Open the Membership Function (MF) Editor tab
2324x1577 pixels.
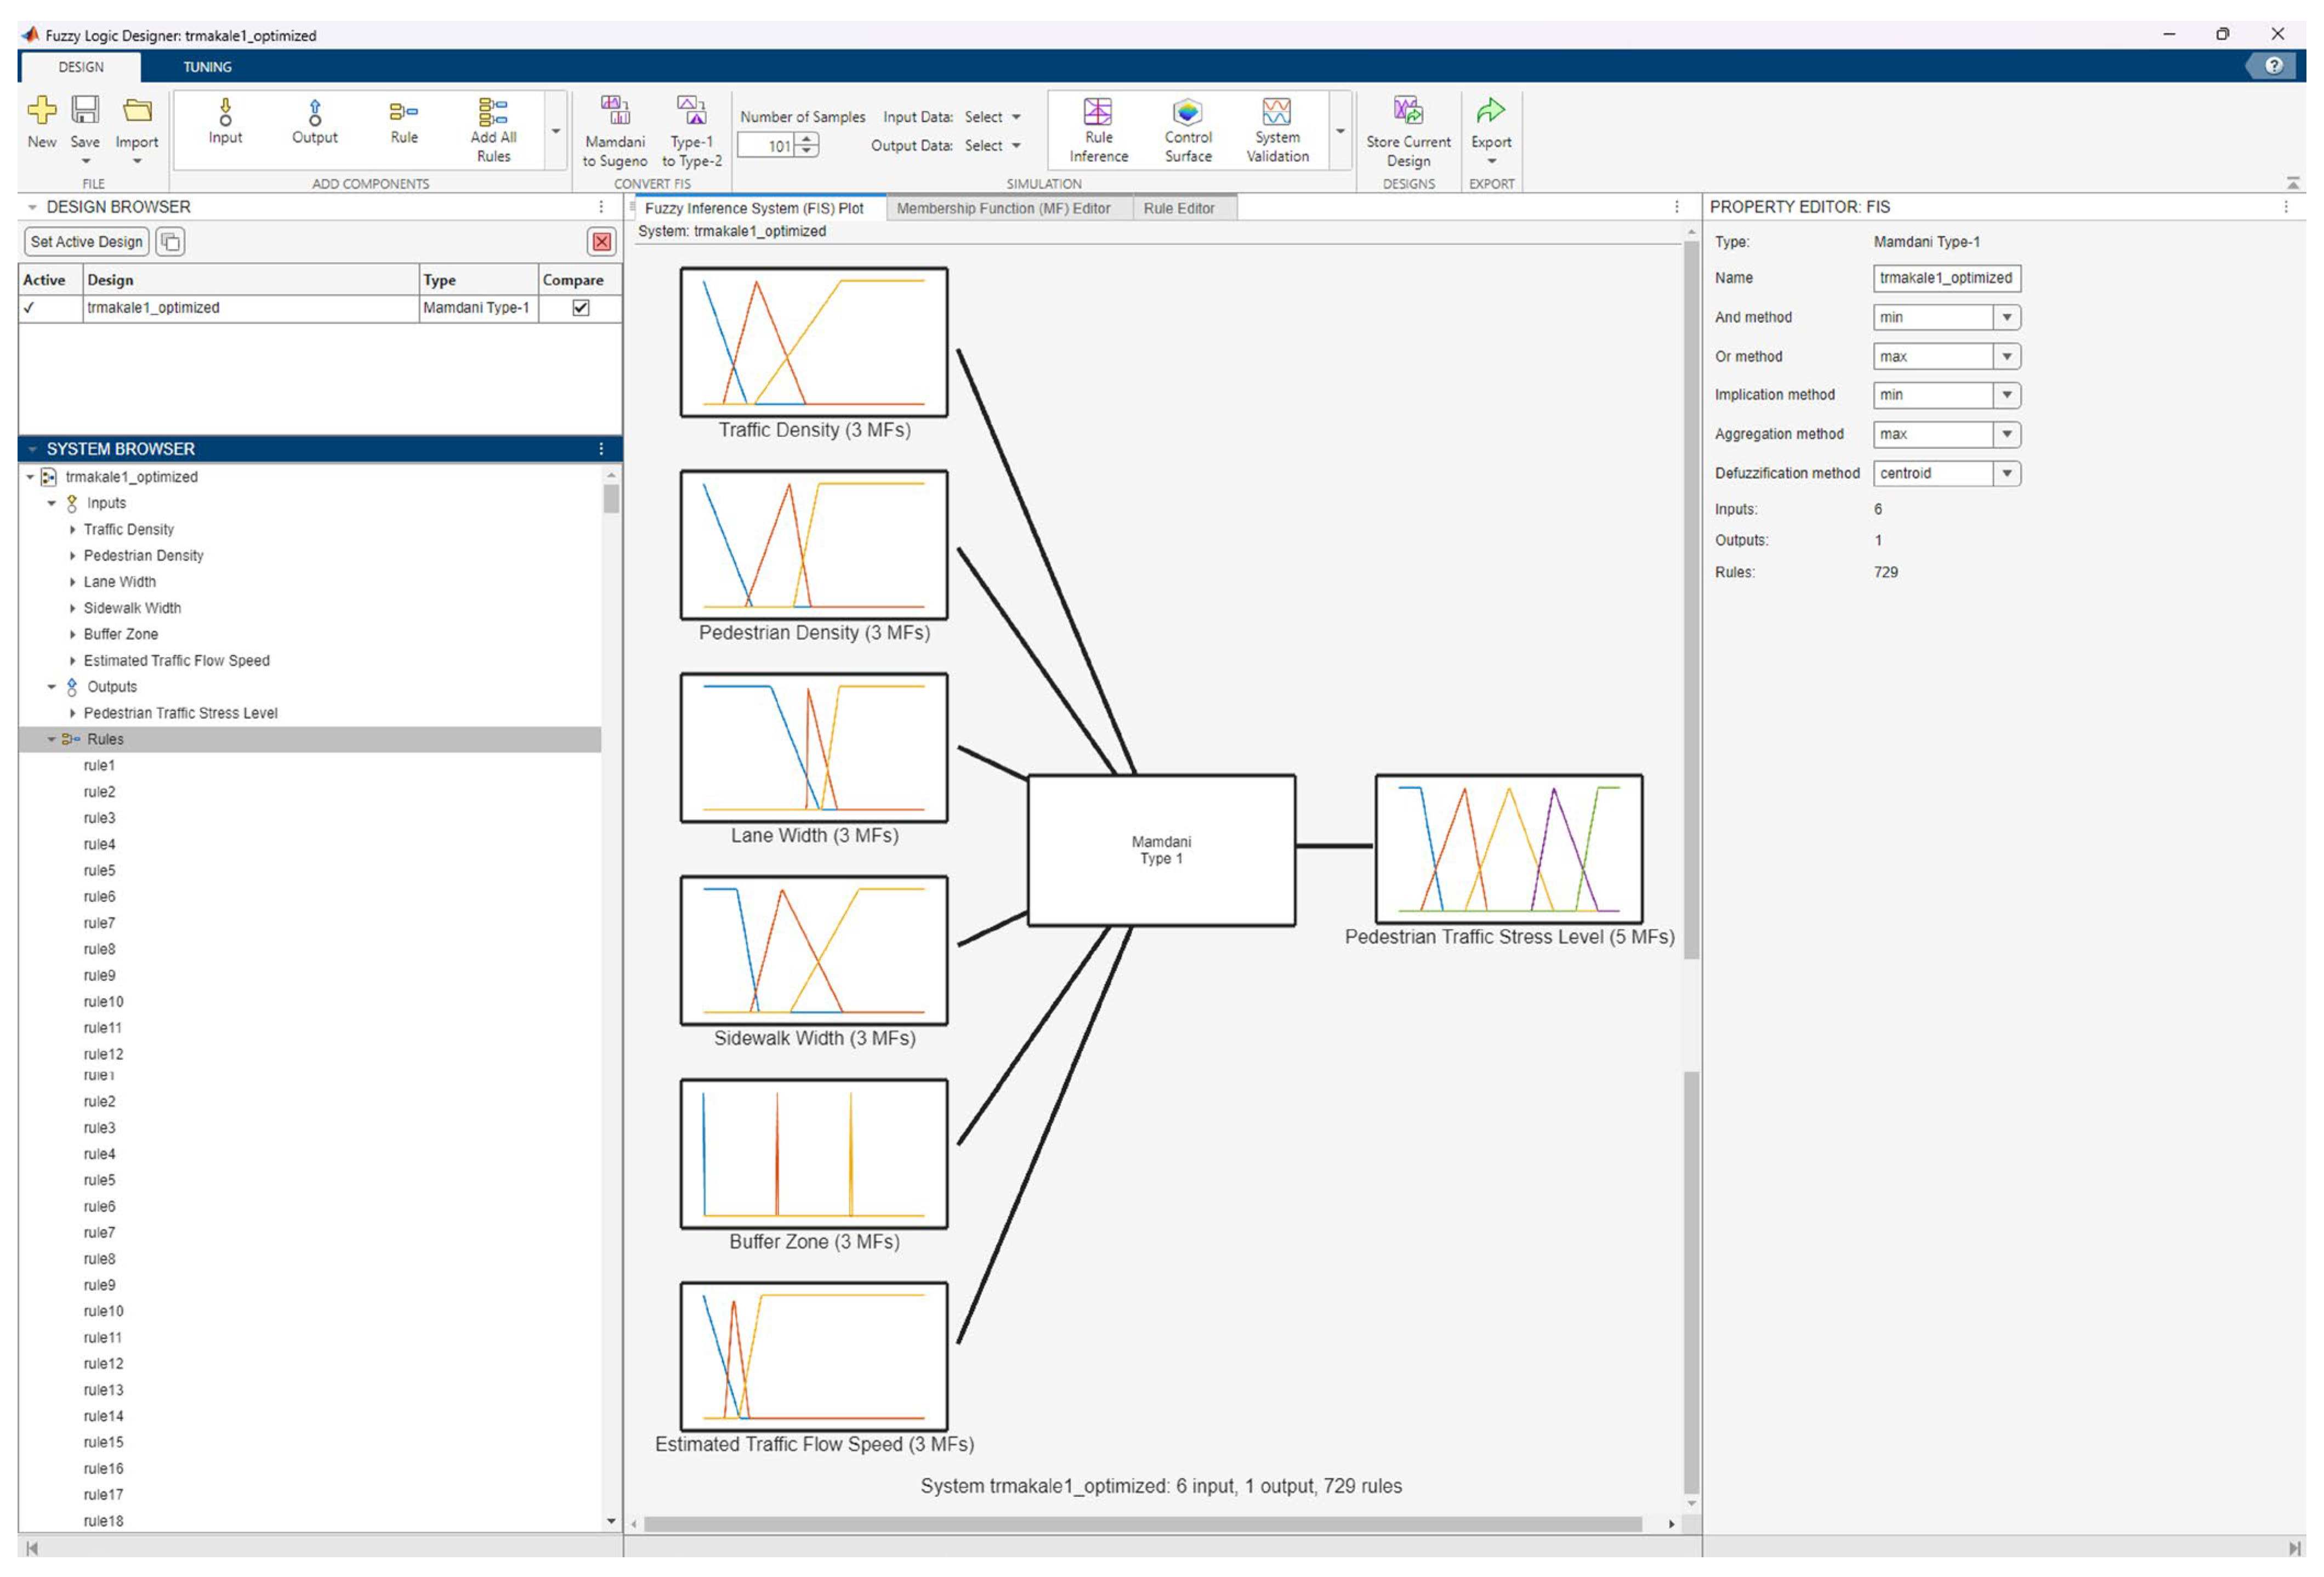[1002, 208]
